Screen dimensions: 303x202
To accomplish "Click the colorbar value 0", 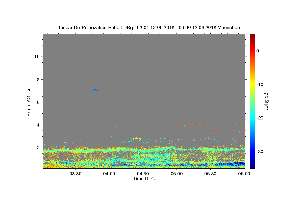I will tap(258, 51).
